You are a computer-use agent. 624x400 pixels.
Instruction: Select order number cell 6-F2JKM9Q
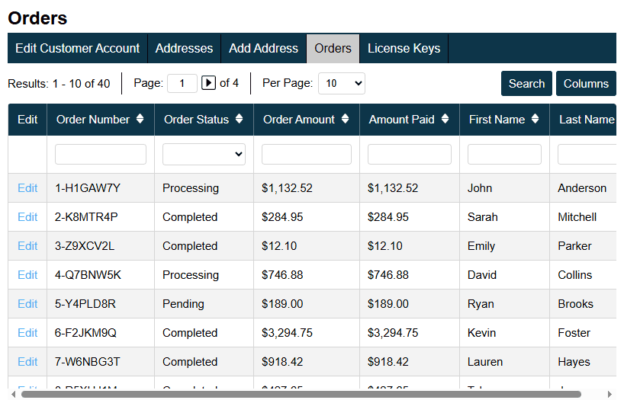pos(85,333)
